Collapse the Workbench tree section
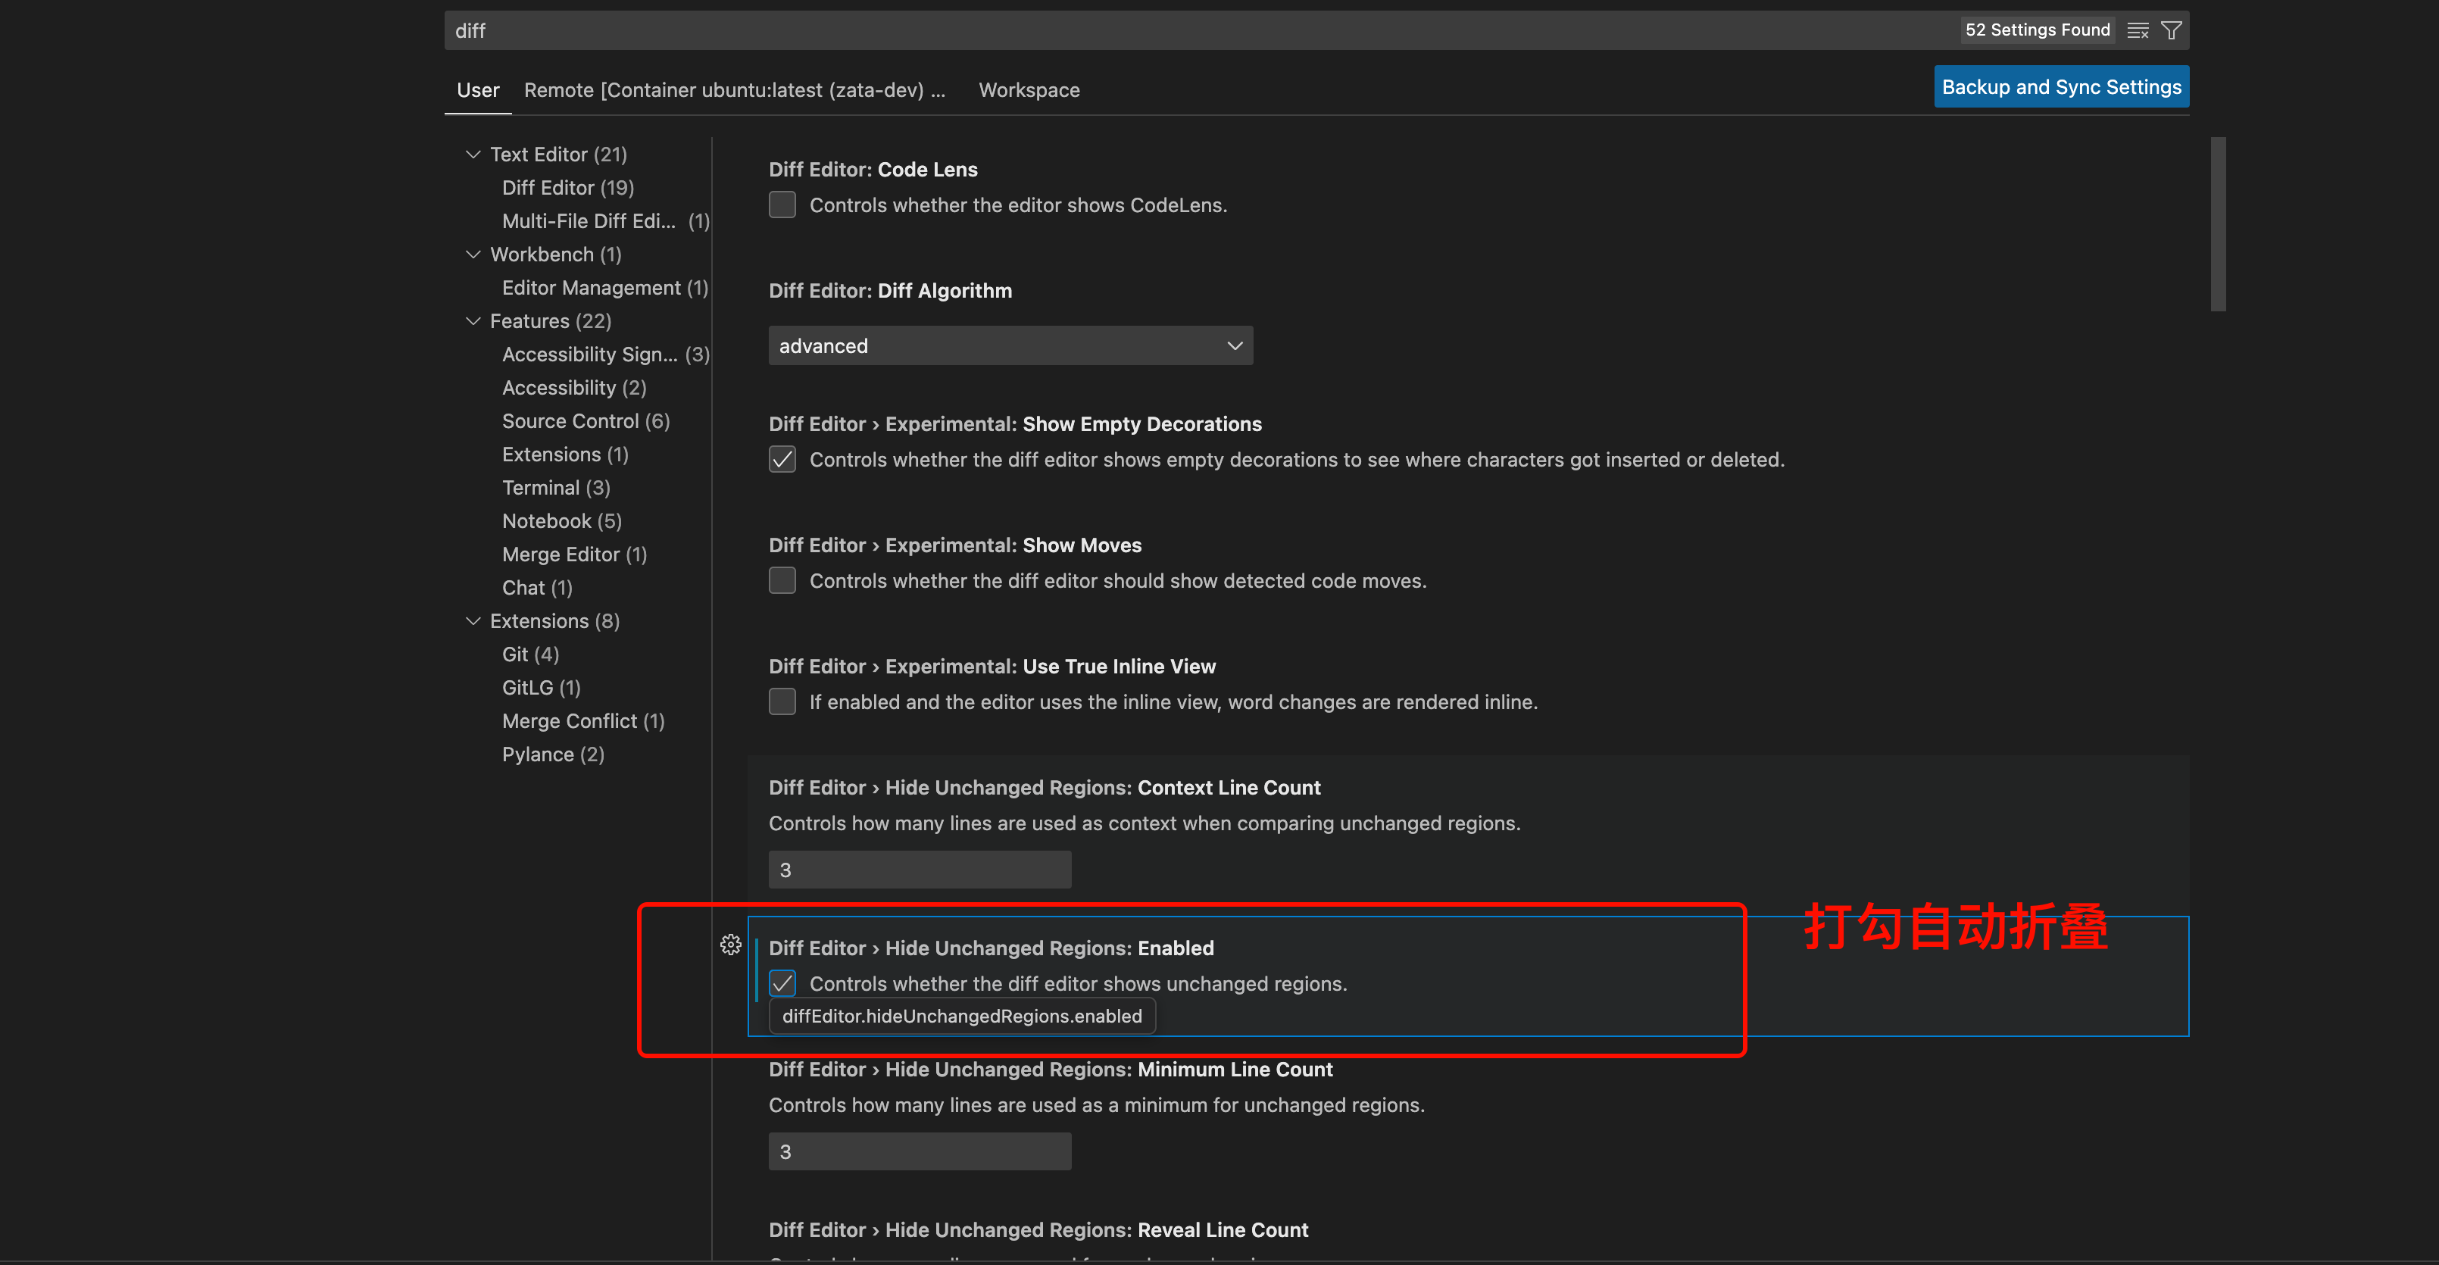The height and width of the screenshot is (1265, 2439). point(473,255)
